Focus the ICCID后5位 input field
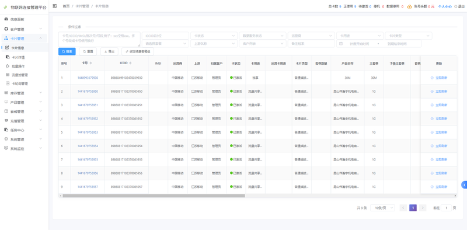 pyautogui.click(x=165, y=36)
